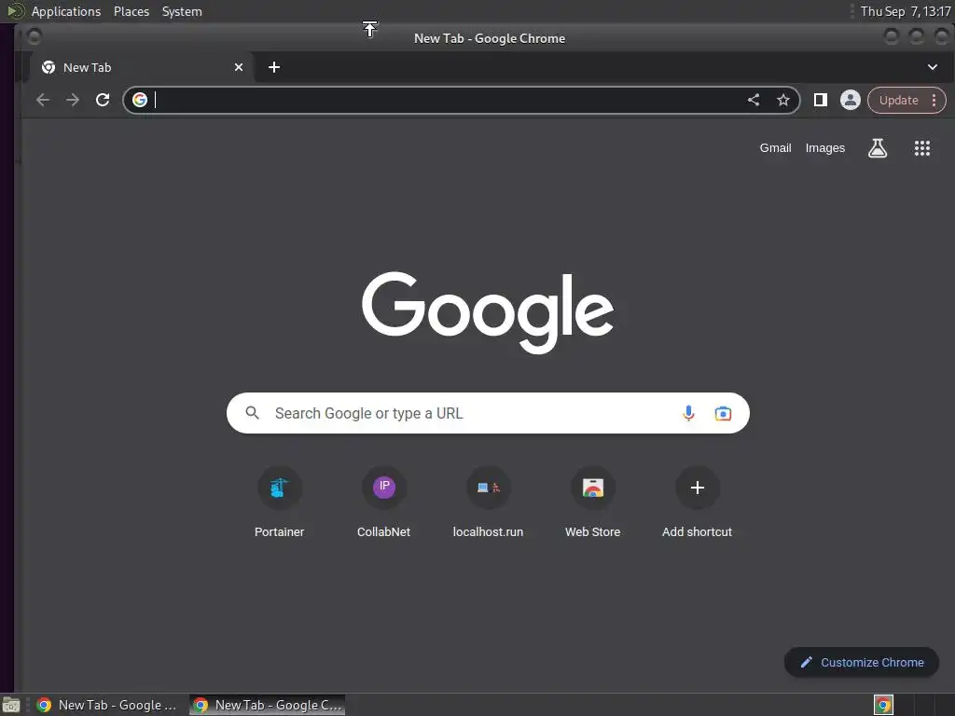Open a new tab with the plus button
Image resolution: width=955 pixels, height=716 pixels.
pos(274,67)
